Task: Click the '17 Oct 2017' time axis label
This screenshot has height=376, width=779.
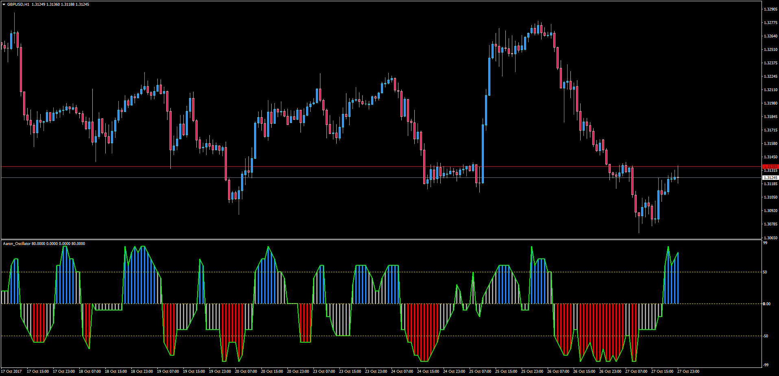Action: 11,371
